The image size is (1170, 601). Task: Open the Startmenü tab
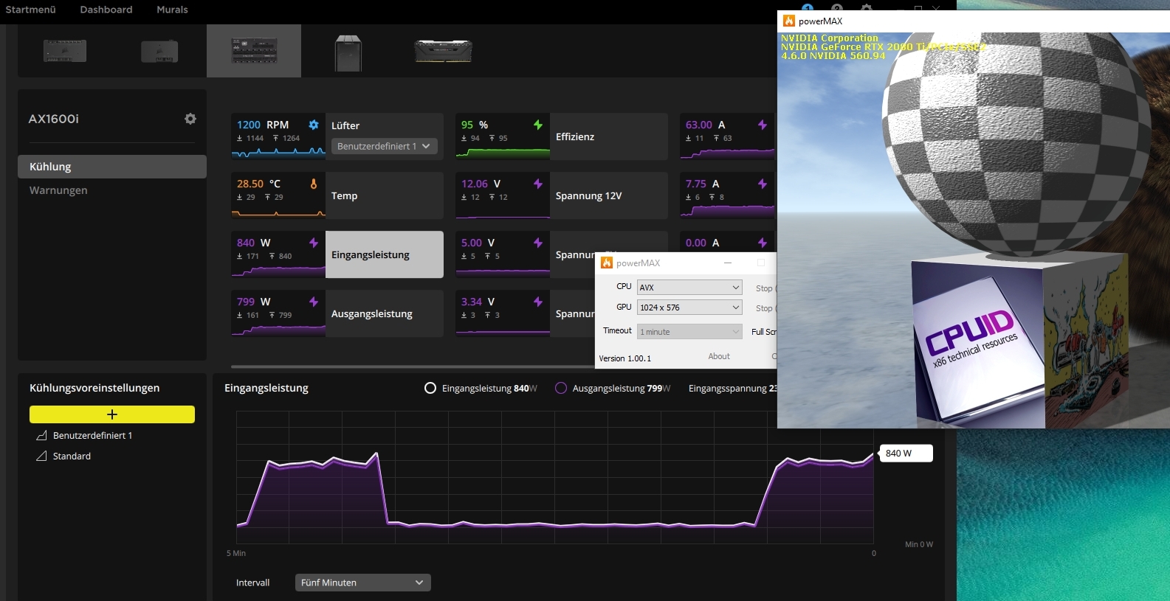coord(30,10)
